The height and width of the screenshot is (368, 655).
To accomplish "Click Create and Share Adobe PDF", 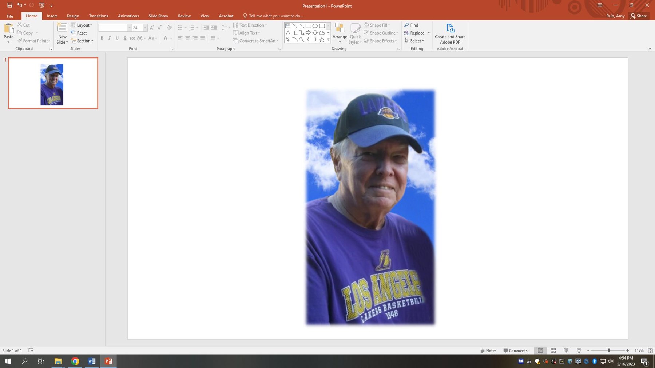I will [x=450, y=33].
